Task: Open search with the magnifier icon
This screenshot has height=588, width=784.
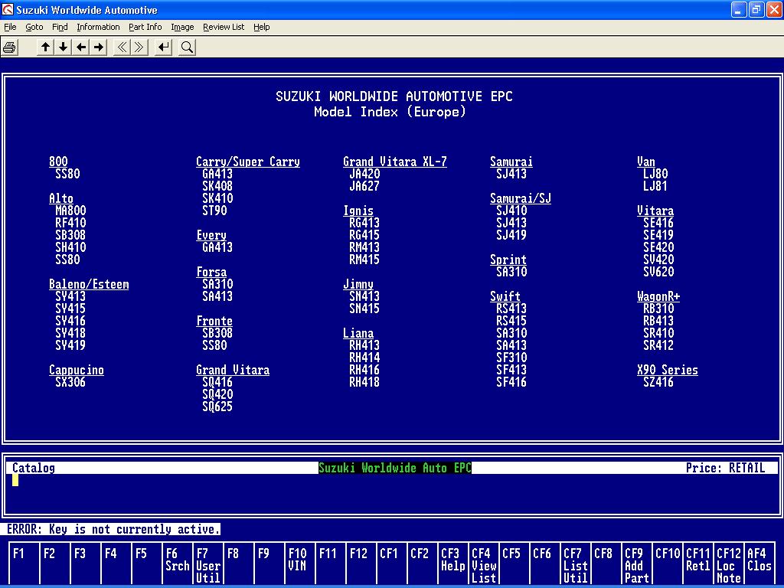Action: pos(187,47)
